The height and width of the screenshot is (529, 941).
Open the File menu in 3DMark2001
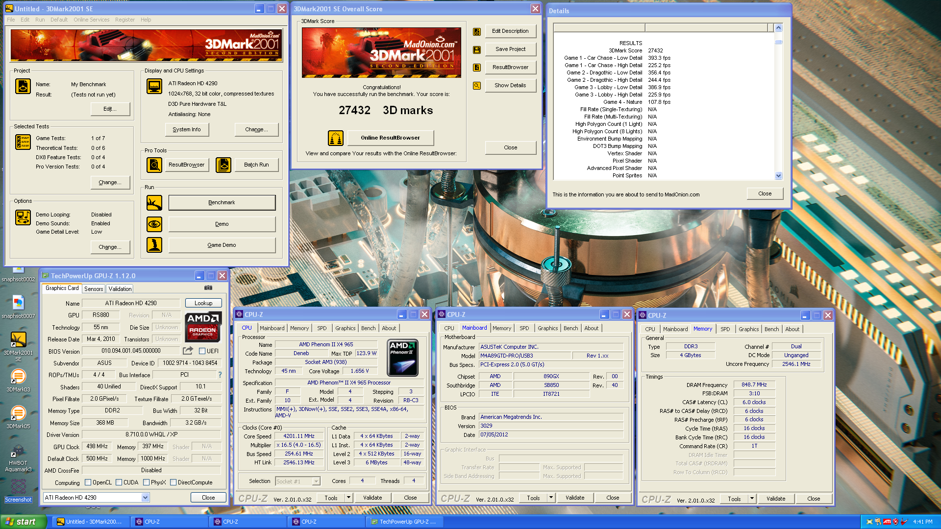pyautogui.click(x=11, y=20)
